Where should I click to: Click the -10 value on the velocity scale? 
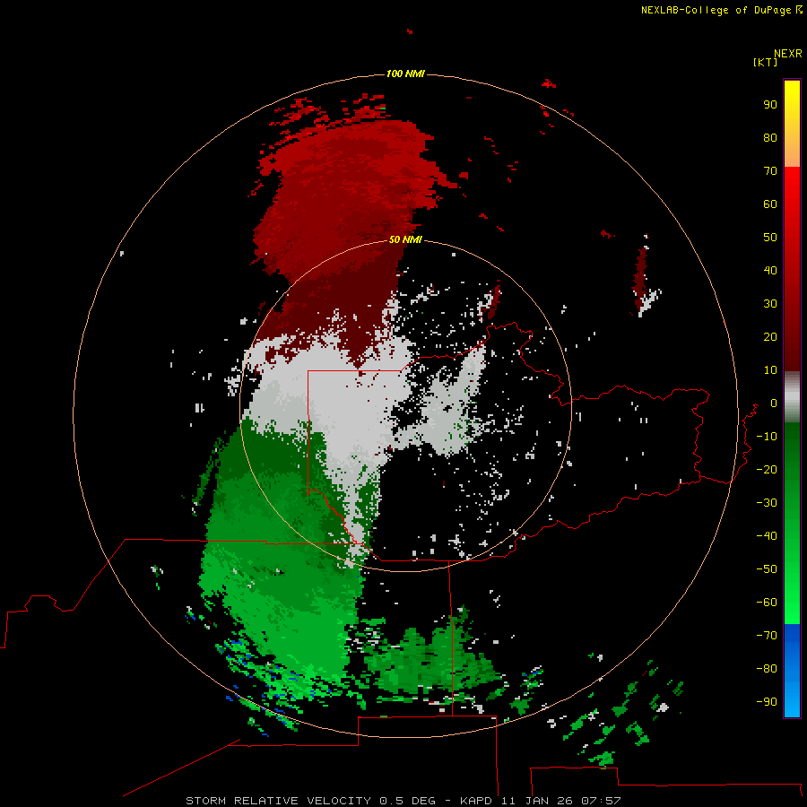pos(767,437)
